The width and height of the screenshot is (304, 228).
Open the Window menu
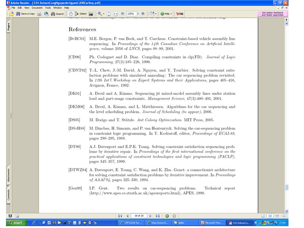[x=57, y=8]
